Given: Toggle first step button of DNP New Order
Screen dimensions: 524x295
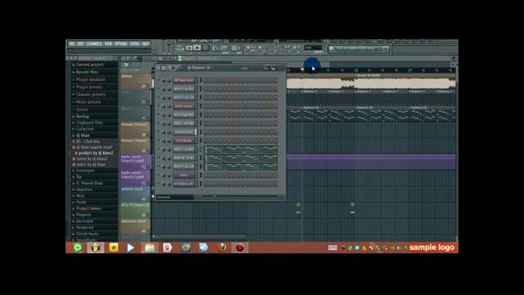Looking at the screenshot, I should click(206, 80).
